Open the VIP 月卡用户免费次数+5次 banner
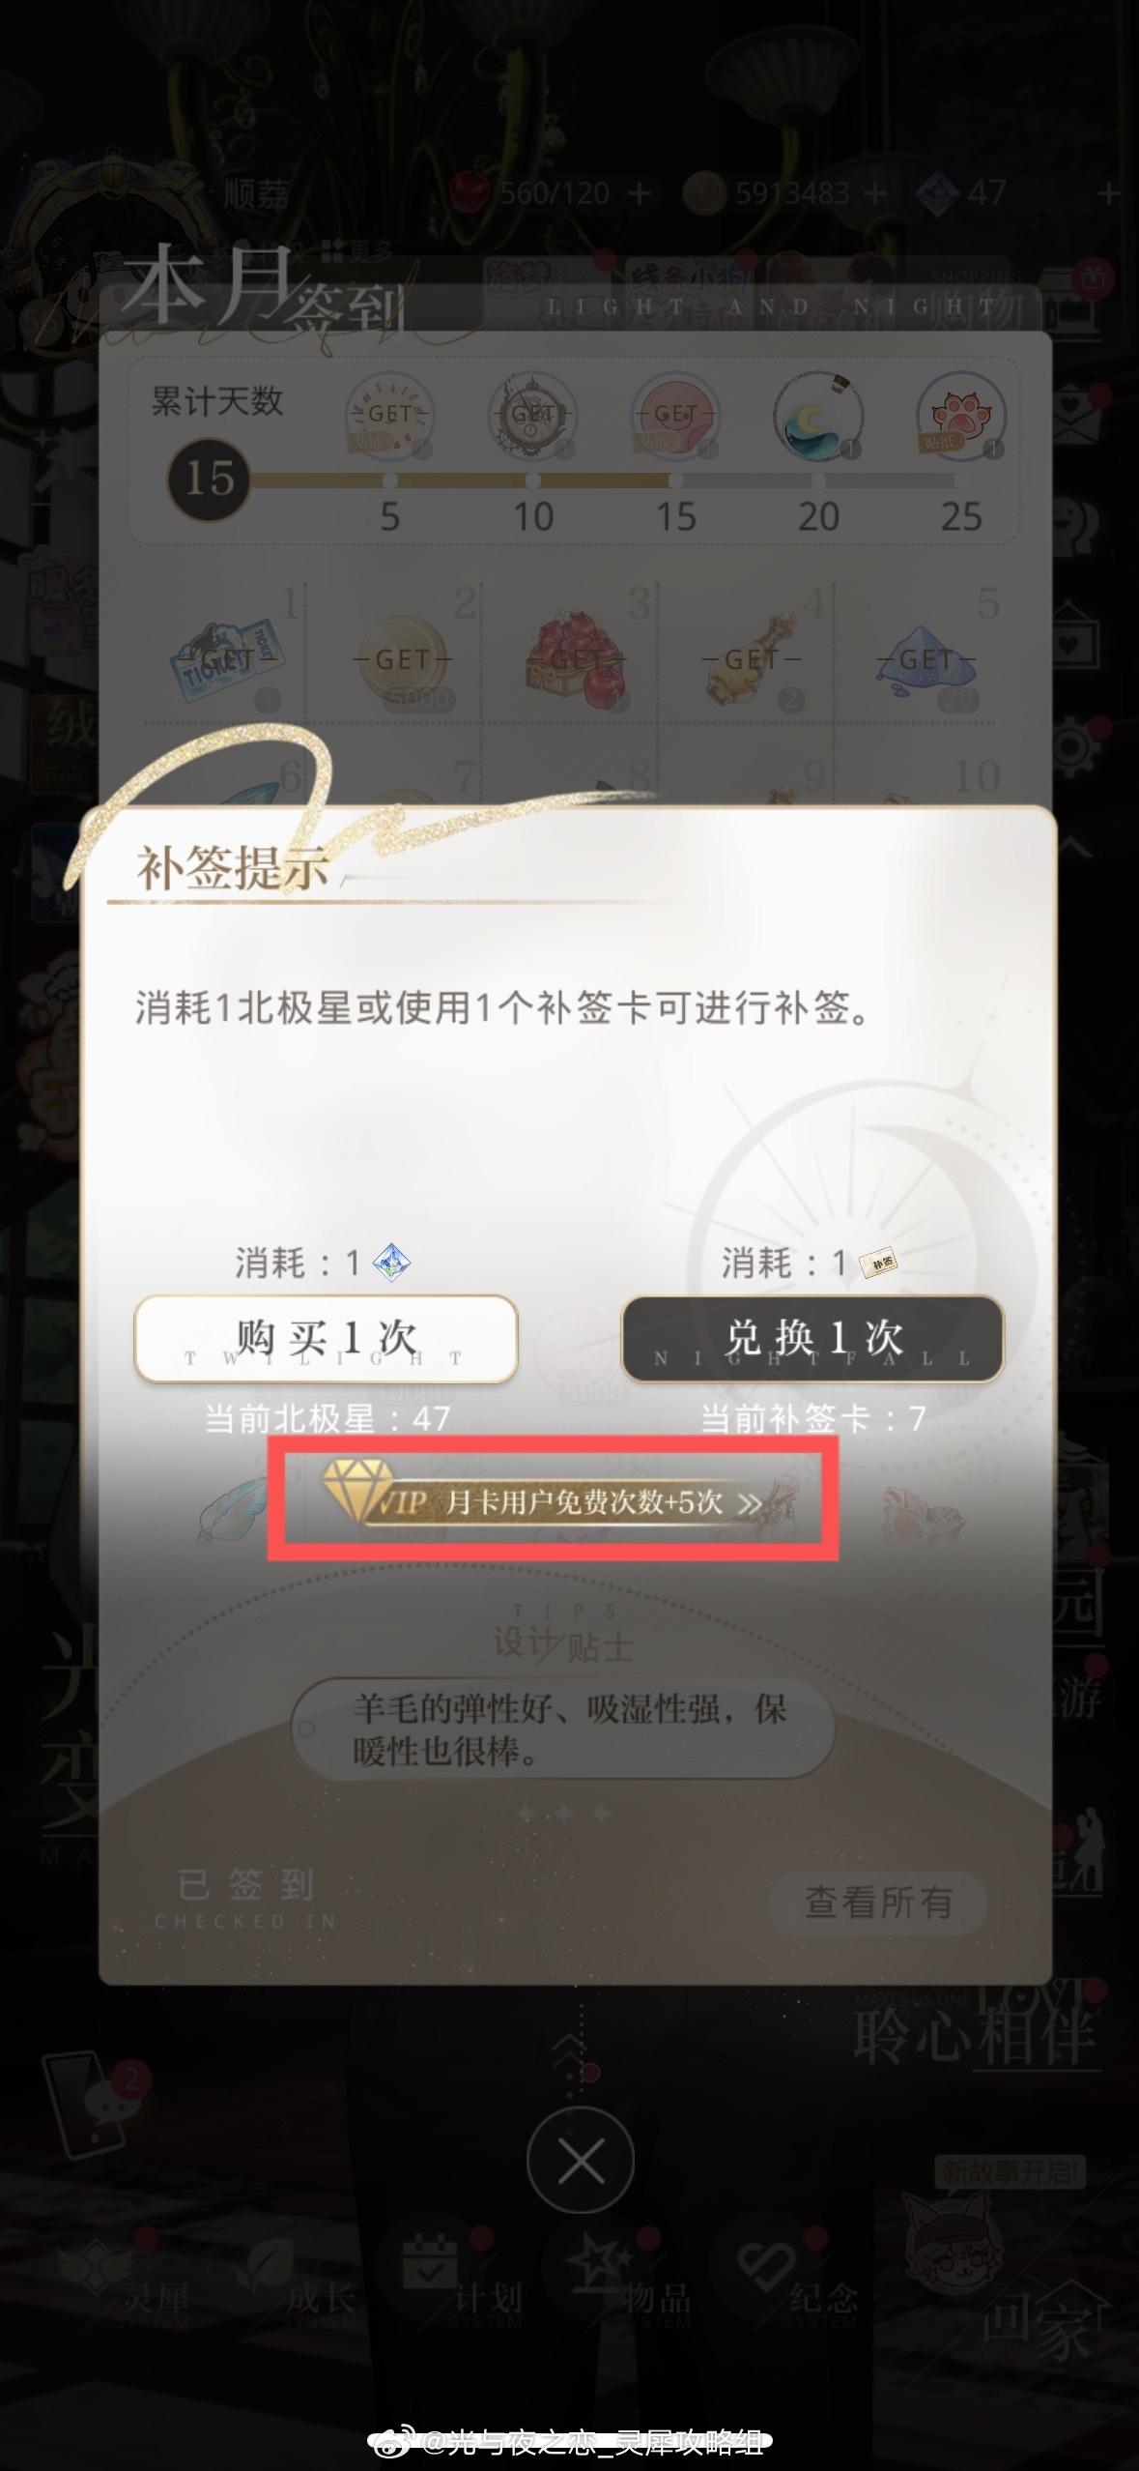This screenshot has height=2471, width=1139. pos(553,1501)
